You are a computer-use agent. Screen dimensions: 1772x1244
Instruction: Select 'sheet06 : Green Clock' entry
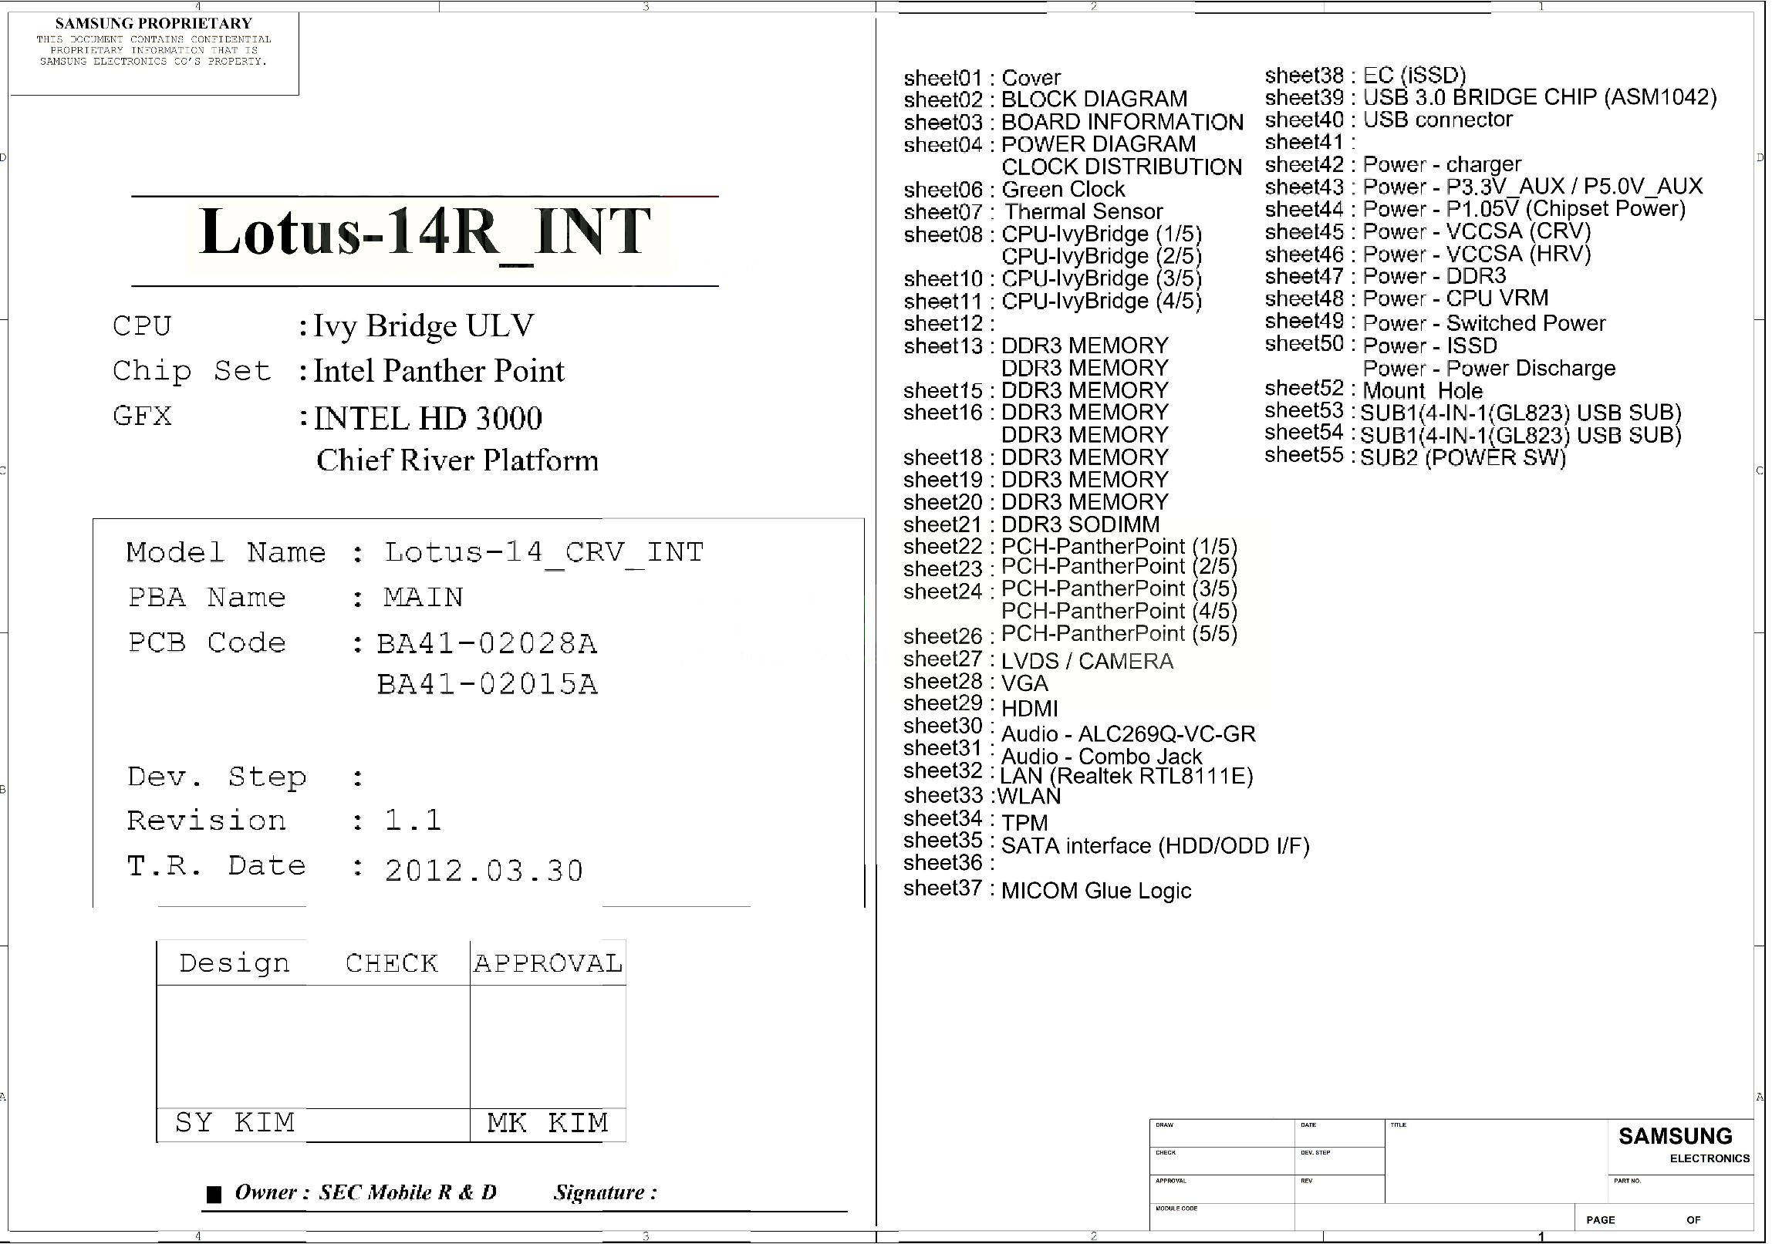pyautogui.click(x=1014, y=189)
